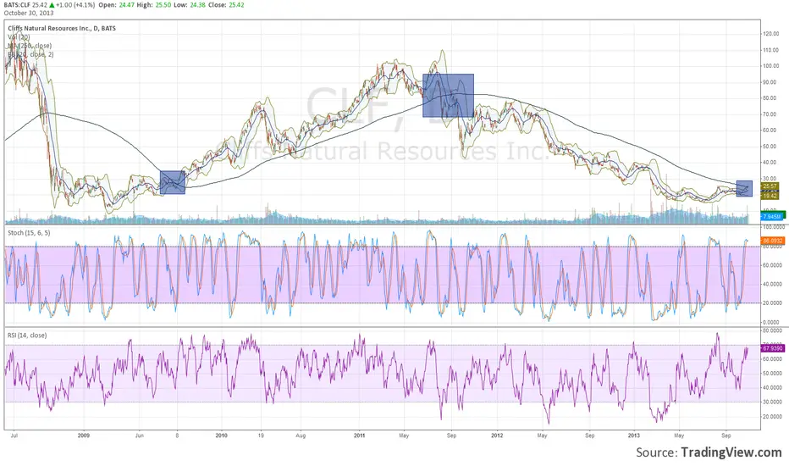
Task: Click the 110.00 price axis label
Action: tap(771, 50)
